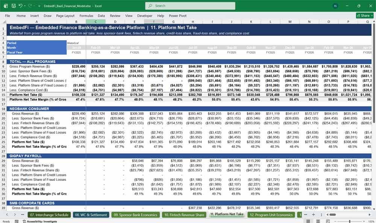Click the $1,035,294 Gross Program Revenue cell
Image resolution: width=376 pixels, height=223 pixels.
click(x=231, y=67)
